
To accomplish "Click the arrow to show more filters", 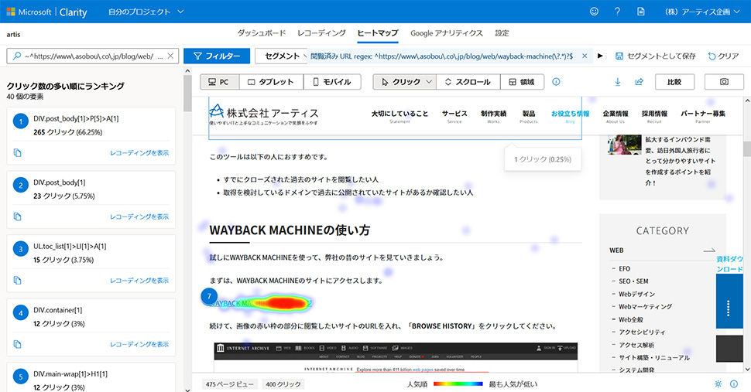I will 600,56.
